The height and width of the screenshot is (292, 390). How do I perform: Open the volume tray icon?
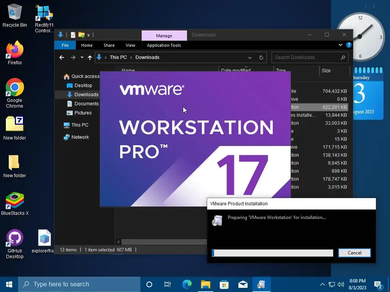(x=341, y=284)
